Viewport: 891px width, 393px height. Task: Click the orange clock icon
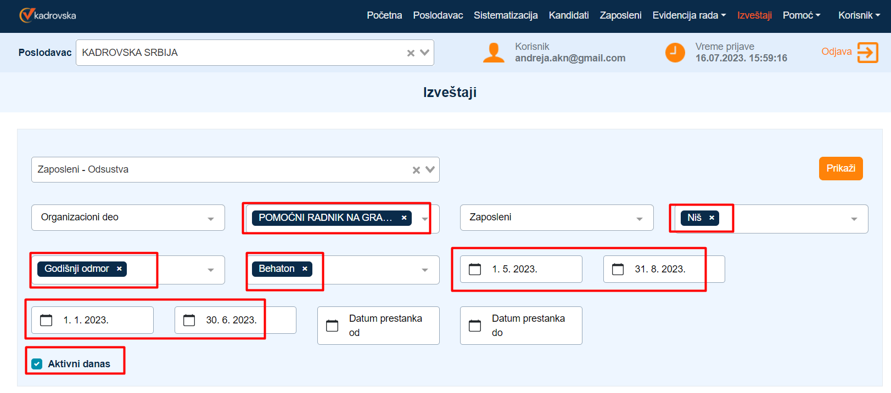675,53
